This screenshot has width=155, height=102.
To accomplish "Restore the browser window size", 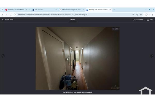I will coord(150,10).
